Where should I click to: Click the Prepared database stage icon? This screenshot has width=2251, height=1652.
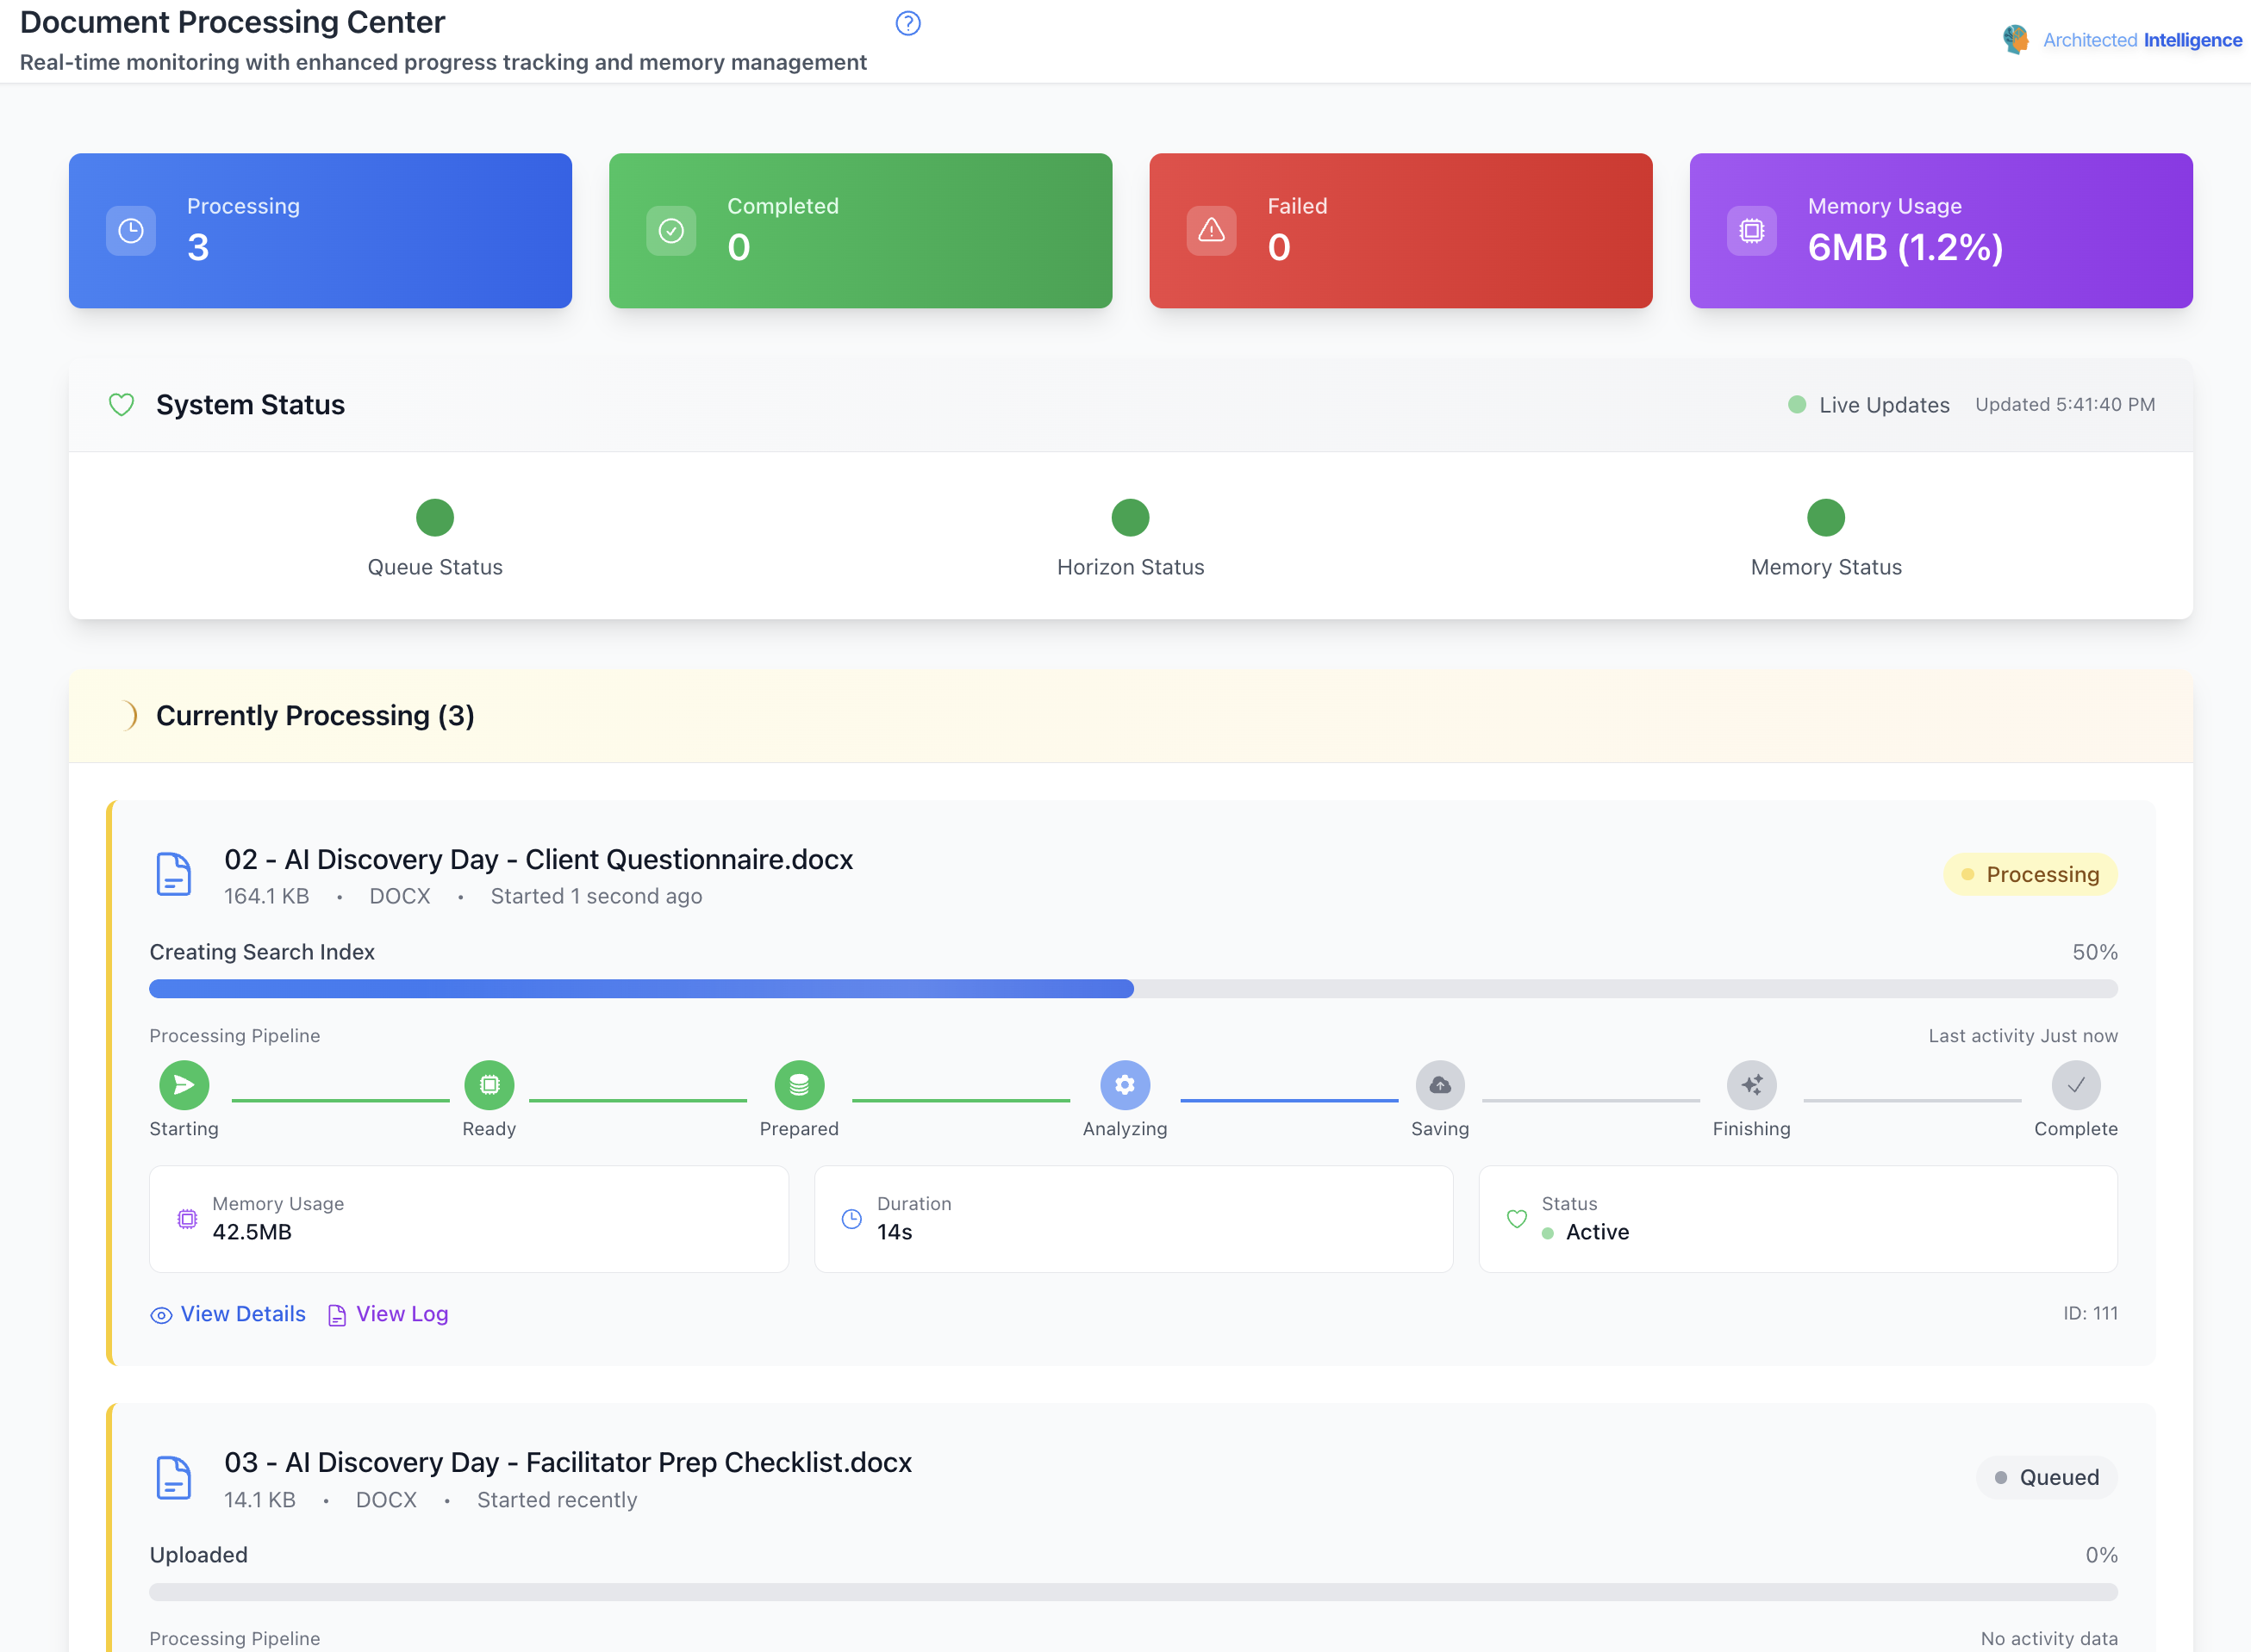798,1085
